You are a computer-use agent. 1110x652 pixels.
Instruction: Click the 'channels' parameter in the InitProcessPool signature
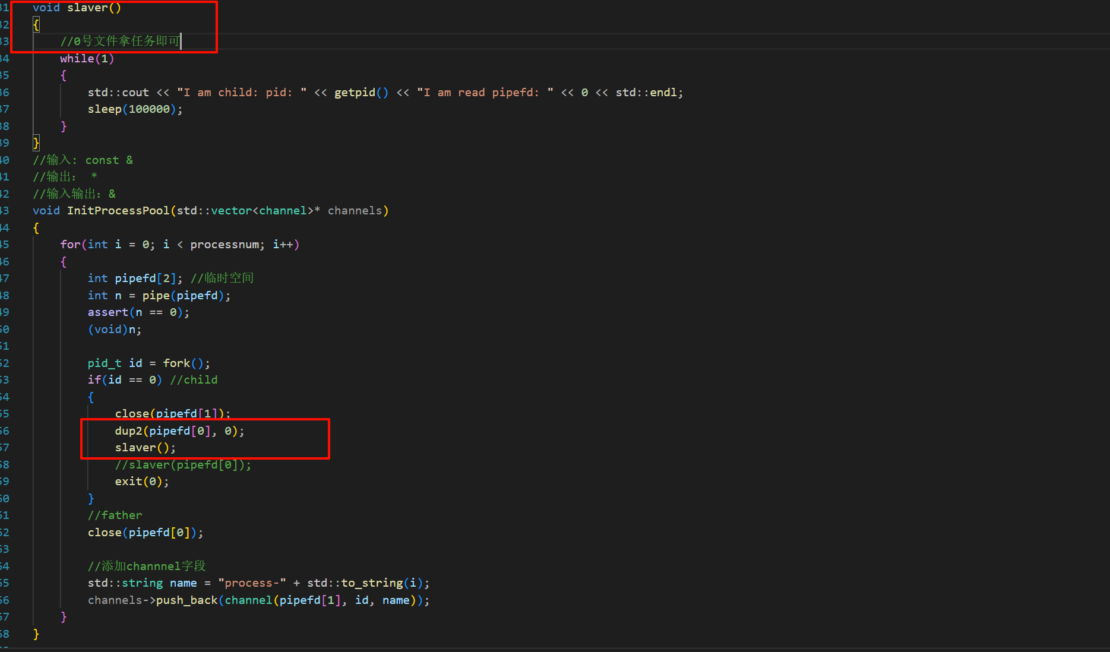355,210
